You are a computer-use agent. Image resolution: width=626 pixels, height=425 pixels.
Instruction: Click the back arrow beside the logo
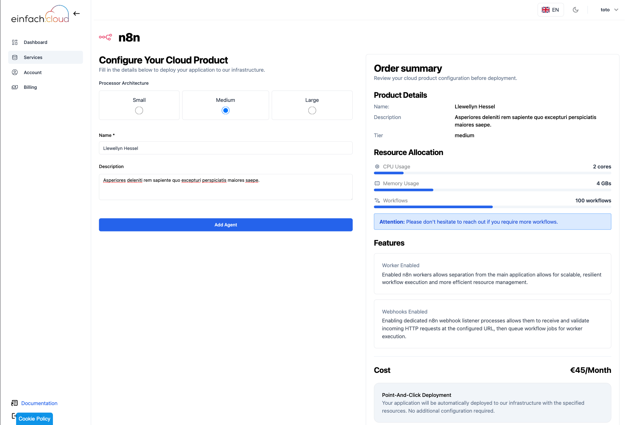point(76,14)
